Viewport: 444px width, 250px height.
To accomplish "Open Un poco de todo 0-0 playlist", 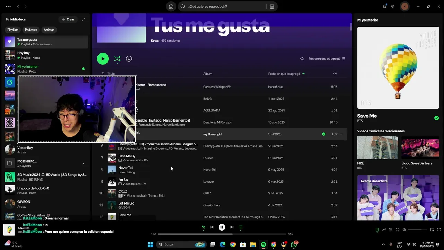I will [46, 190].
